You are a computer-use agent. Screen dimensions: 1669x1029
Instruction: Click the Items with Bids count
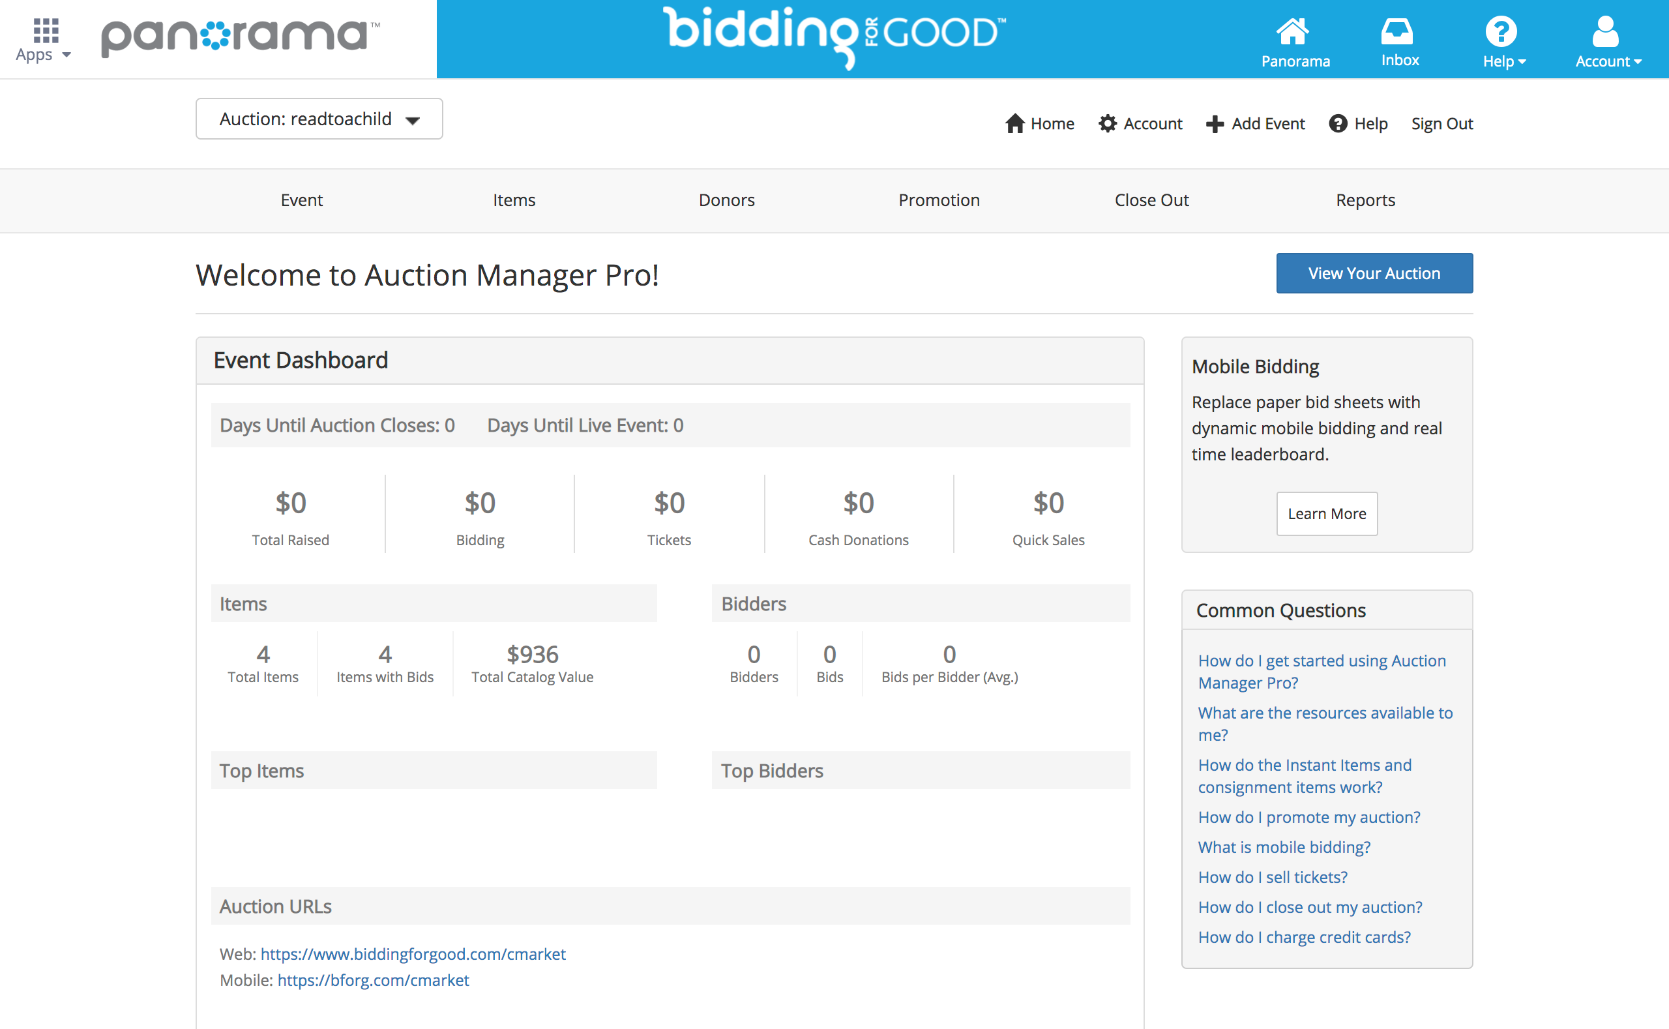tap(385, 654)
